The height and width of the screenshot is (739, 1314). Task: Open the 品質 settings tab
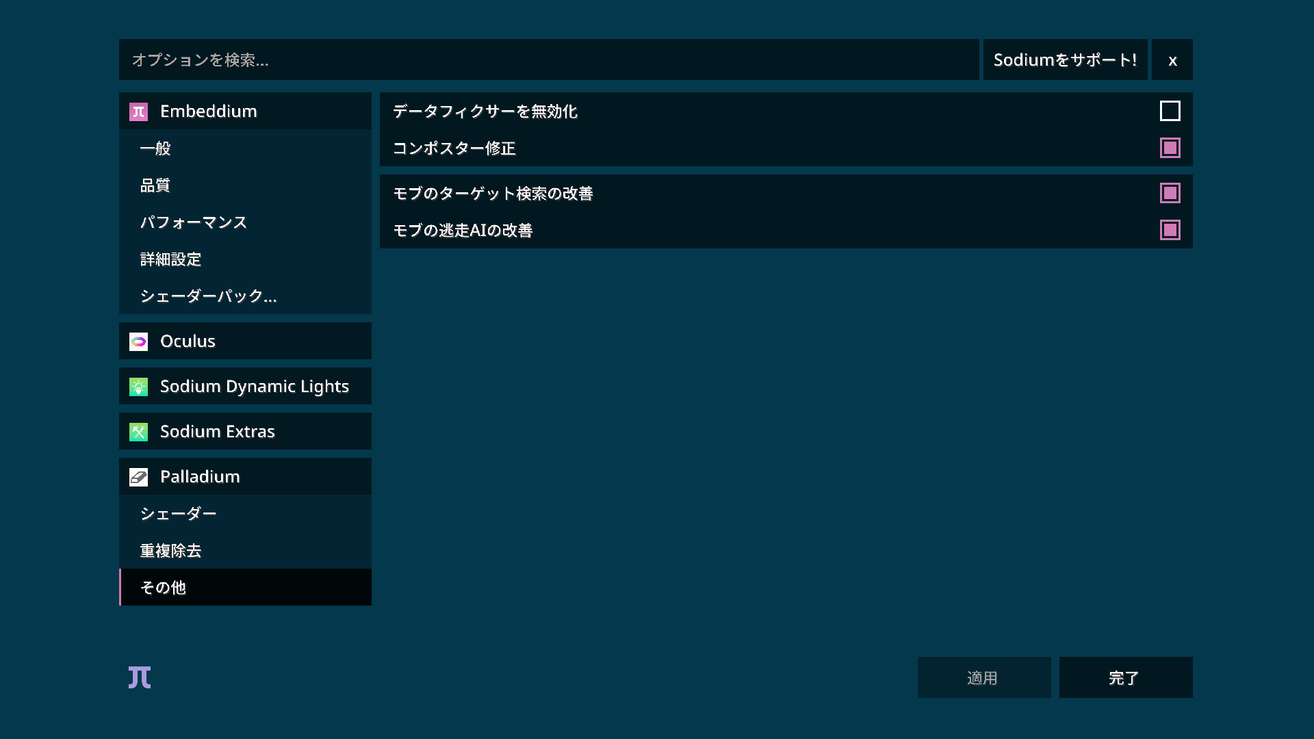coord(155,185)
